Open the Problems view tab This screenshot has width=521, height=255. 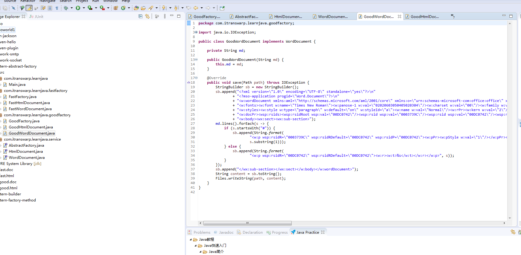pyautogui.click(x=202, y=232)
